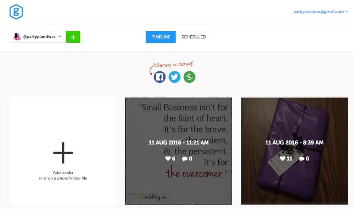The image size is (353, 209).
Task: Click the partyplandivas profile avatar
Action: click(x=17, y=37)
